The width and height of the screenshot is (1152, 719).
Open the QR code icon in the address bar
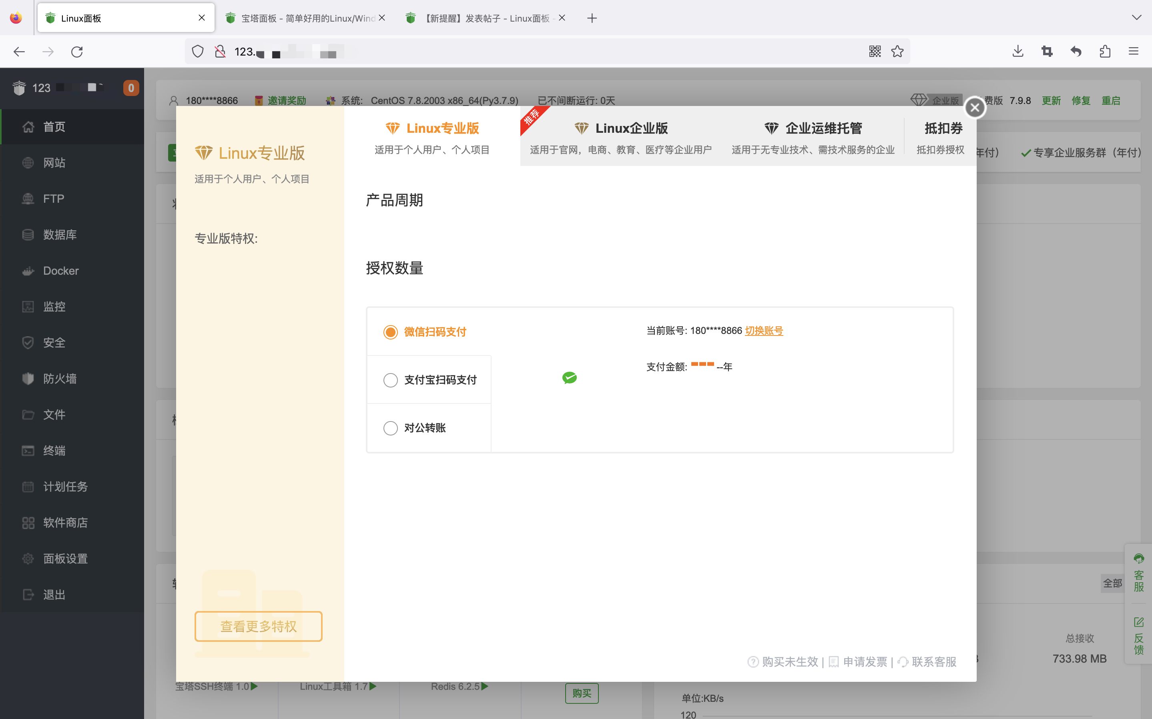[875, 51]
